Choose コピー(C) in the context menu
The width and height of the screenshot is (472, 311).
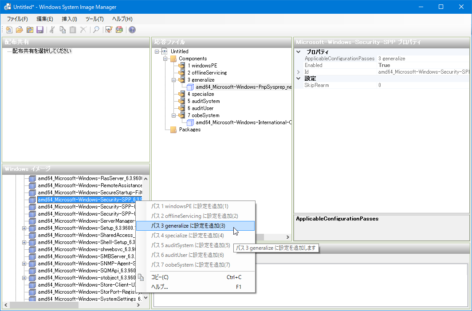coord(195,277)
